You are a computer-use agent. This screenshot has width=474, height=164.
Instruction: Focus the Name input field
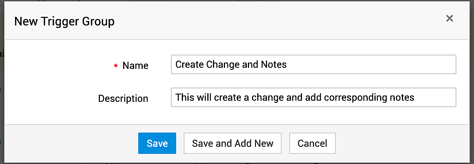pyautogui.click(x=313, y=64)
